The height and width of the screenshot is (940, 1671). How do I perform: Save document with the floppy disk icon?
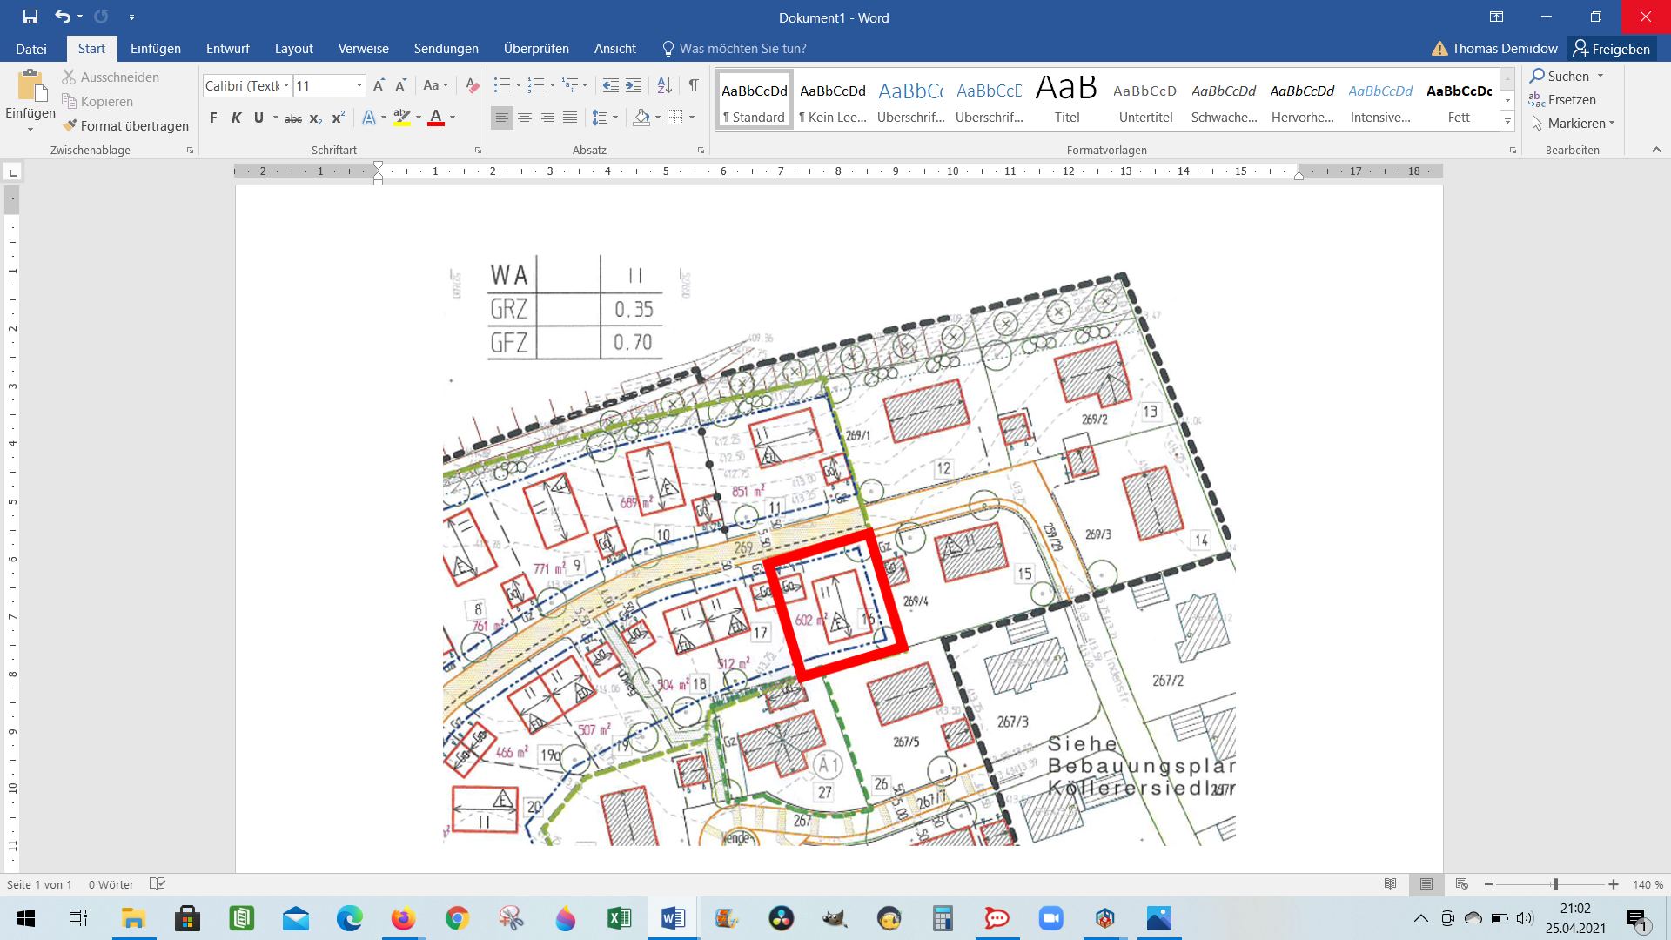pyautogui.click(x=30, y=17)
